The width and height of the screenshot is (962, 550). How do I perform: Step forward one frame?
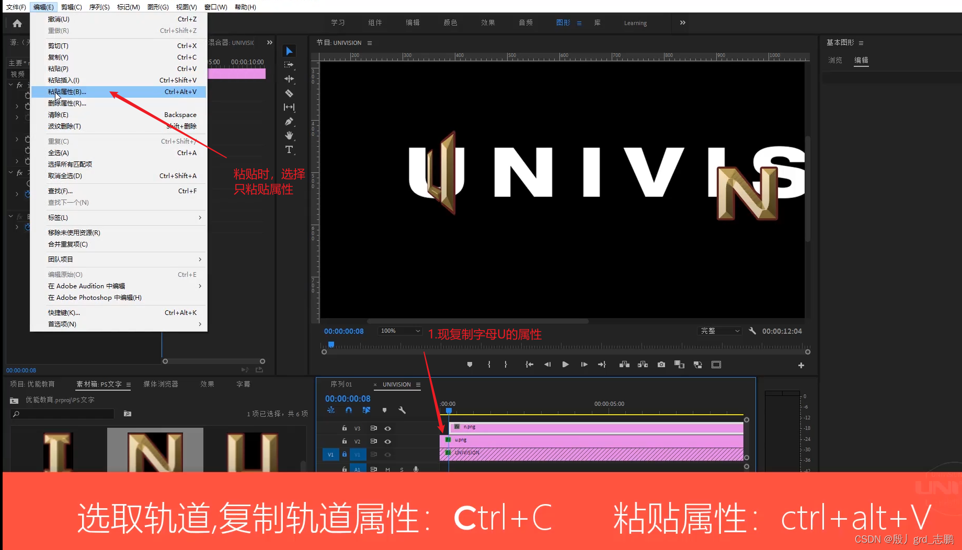coord(584,365)
